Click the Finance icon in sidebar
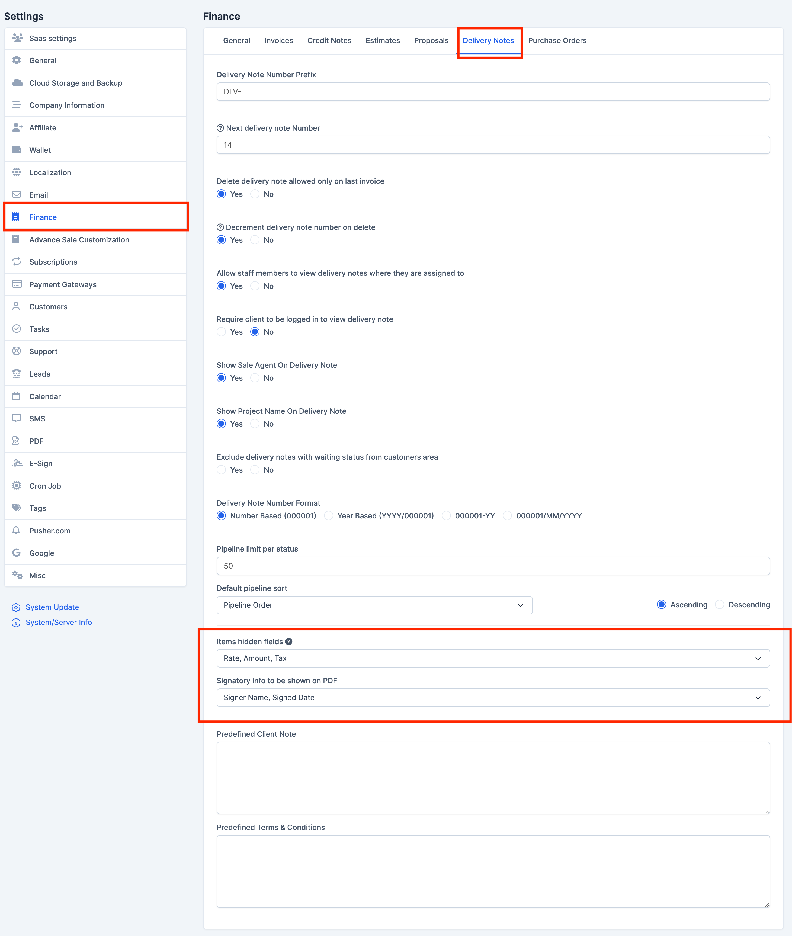This screenshot has height=936, width=792. [19, 216]
